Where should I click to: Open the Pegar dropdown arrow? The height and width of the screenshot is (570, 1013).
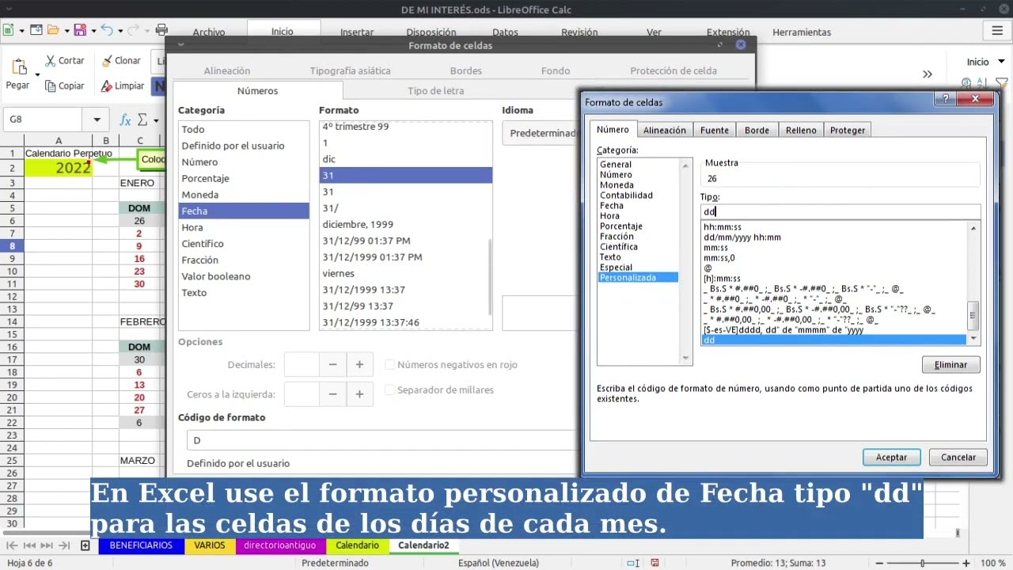coord(38,74)
